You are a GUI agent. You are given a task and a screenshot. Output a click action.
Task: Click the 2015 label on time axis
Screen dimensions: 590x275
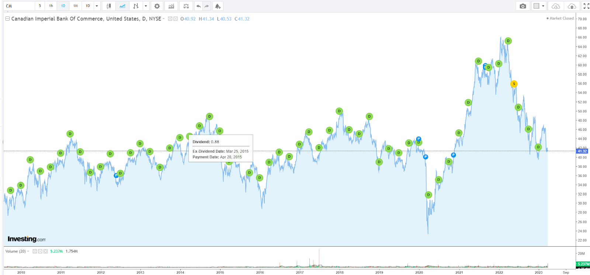220,272
